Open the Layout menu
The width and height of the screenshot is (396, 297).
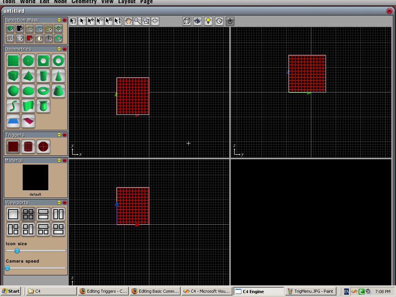tap(126, 2)
